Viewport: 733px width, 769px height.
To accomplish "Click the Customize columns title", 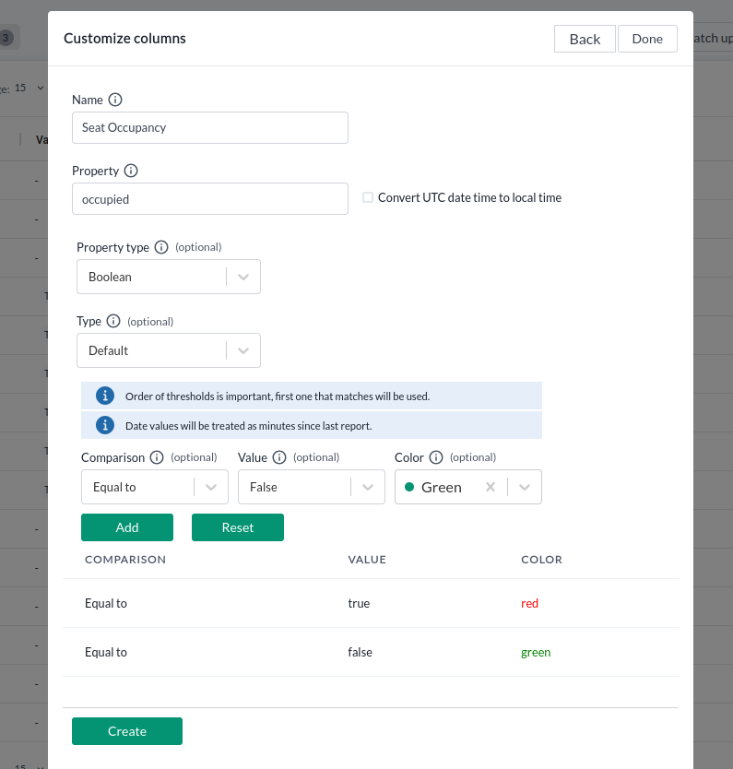I will tap(125, 38).
